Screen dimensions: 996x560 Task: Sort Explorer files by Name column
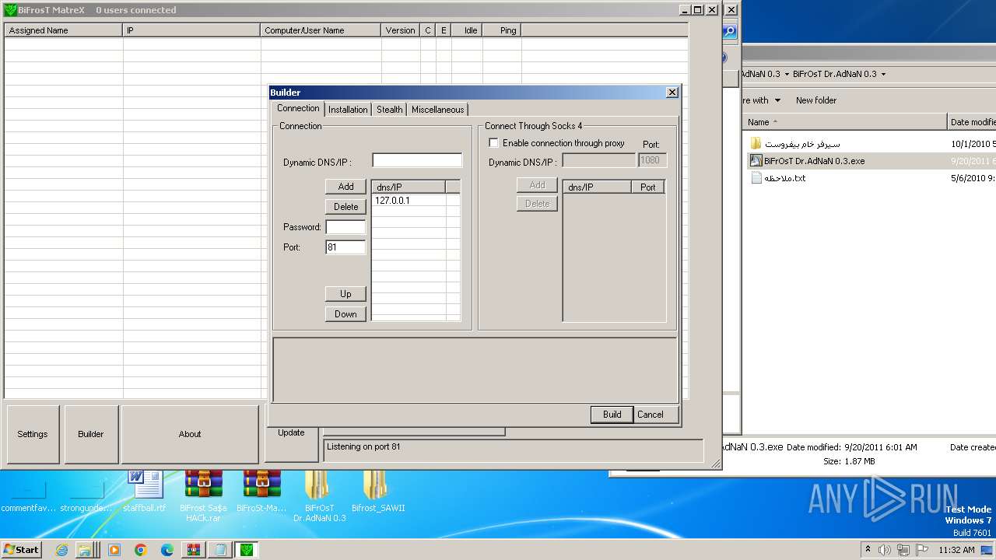coord(844,122)
